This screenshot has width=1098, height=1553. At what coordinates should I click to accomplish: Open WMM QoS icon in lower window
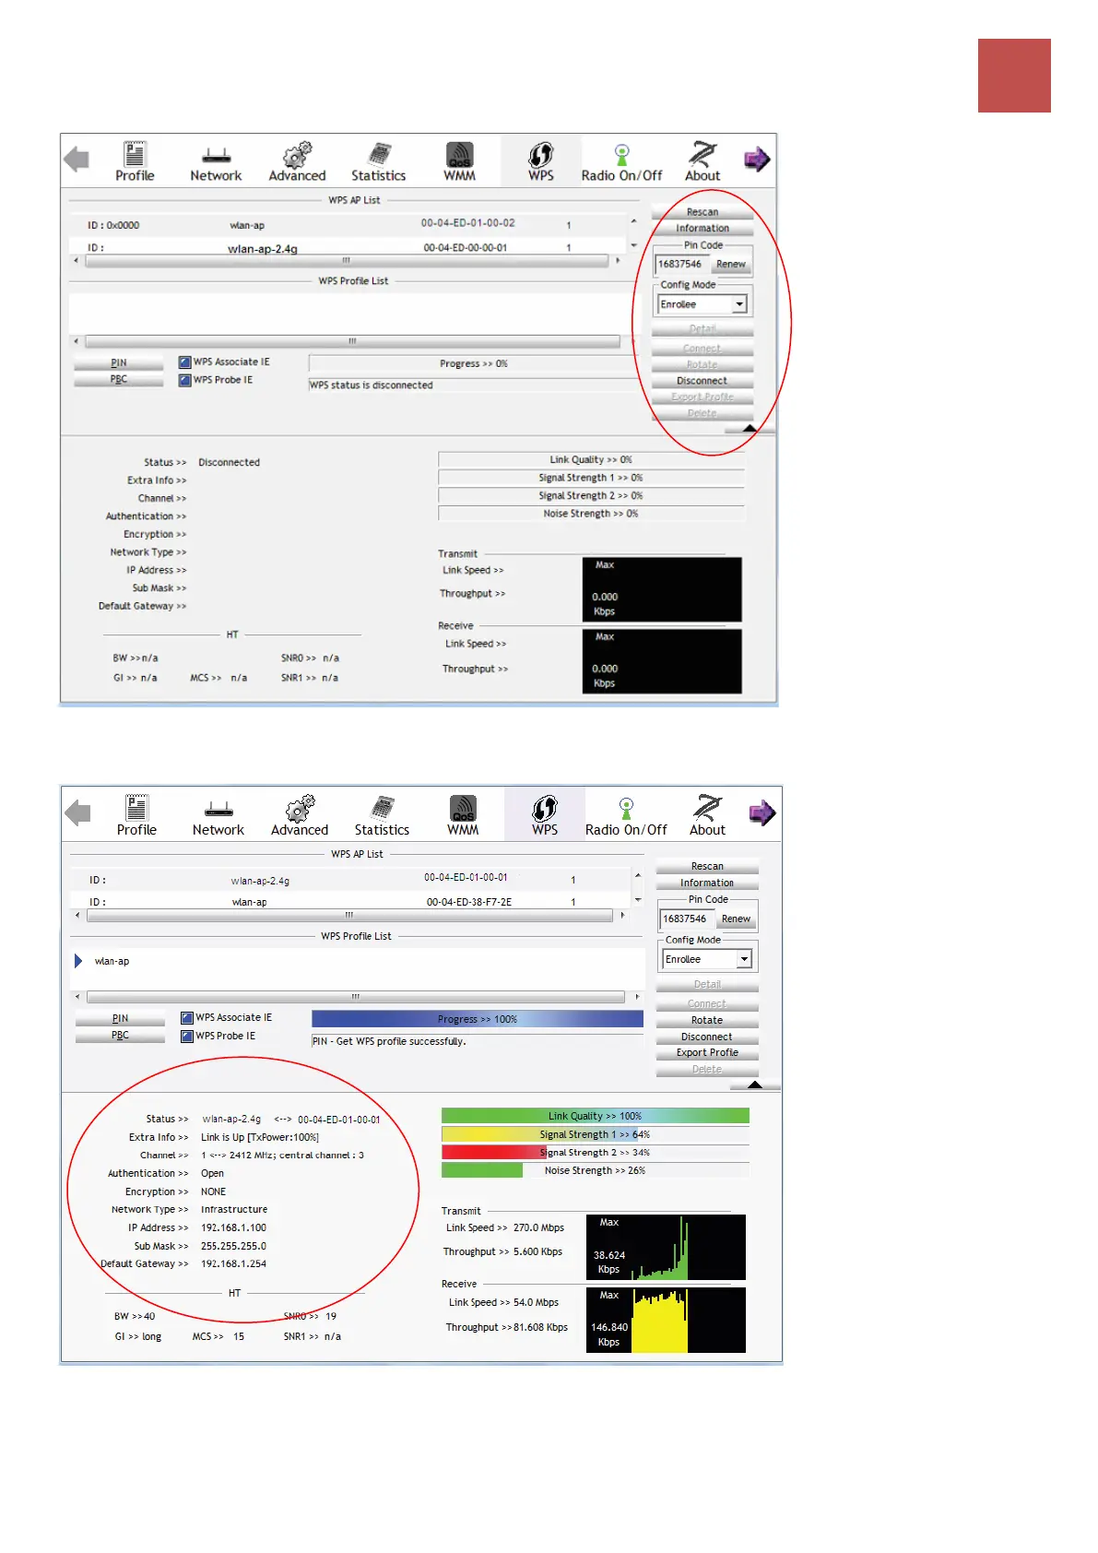[463, 815]
